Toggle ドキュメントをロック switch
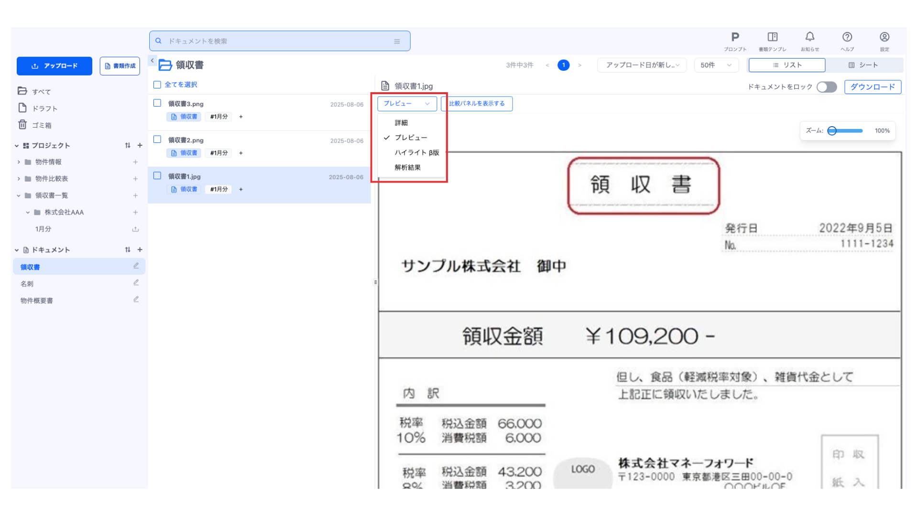This screenshot has width=918, height=516. click(826, 87)
